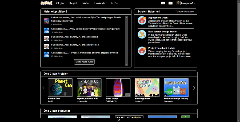This screenshot has width=240, height=122.
Task: Open the Mystery Manor project thumbnail
Action: (89, 87)
